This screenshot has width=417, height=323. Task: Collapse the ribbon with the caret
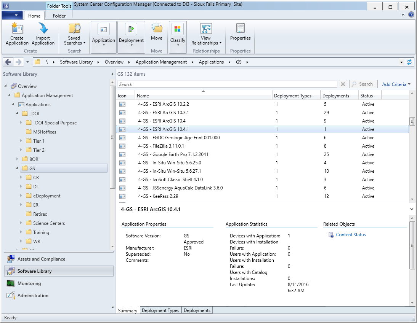tap(403, 15)
